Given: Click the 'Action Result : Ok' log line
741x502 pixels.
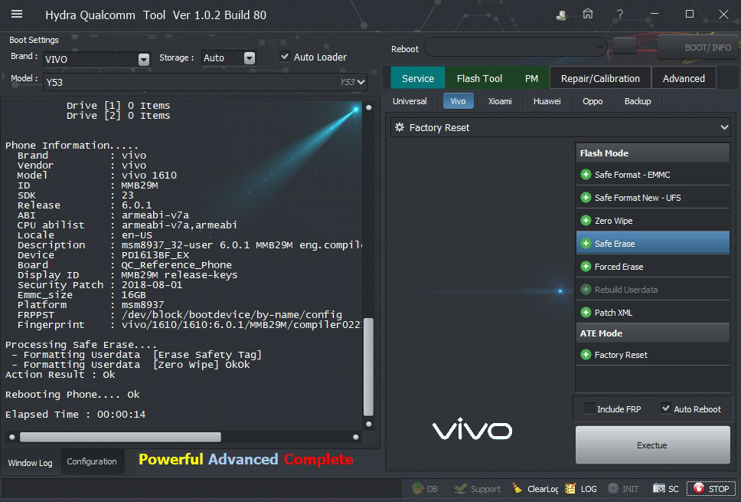Looking at the screenshot, I should (x=60, y=374).
